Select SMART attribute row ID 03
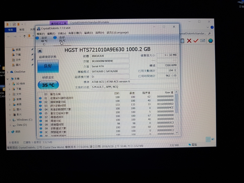 click(106, 105)
